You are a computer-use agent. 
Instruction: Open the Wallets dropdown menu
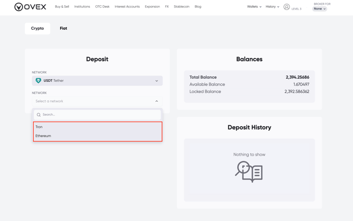pos(254,7)
